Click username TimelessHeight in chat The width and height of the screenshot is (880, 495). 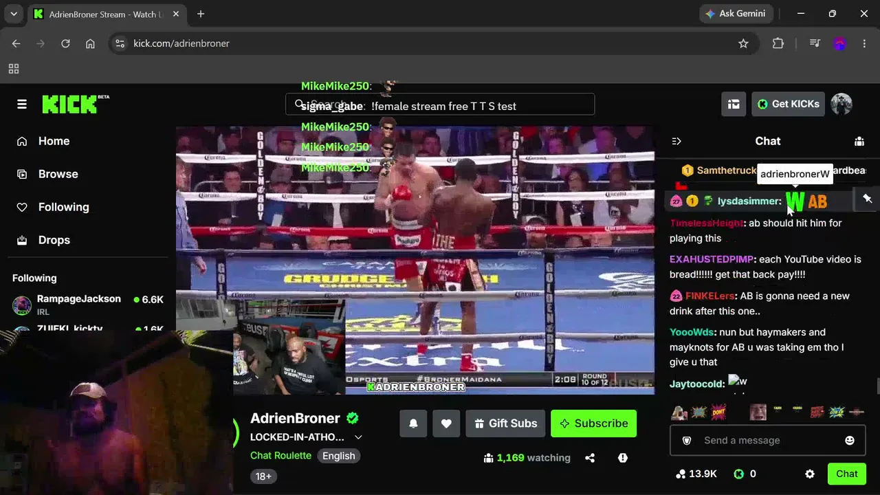pyautogui.click(x=707, y=223)
